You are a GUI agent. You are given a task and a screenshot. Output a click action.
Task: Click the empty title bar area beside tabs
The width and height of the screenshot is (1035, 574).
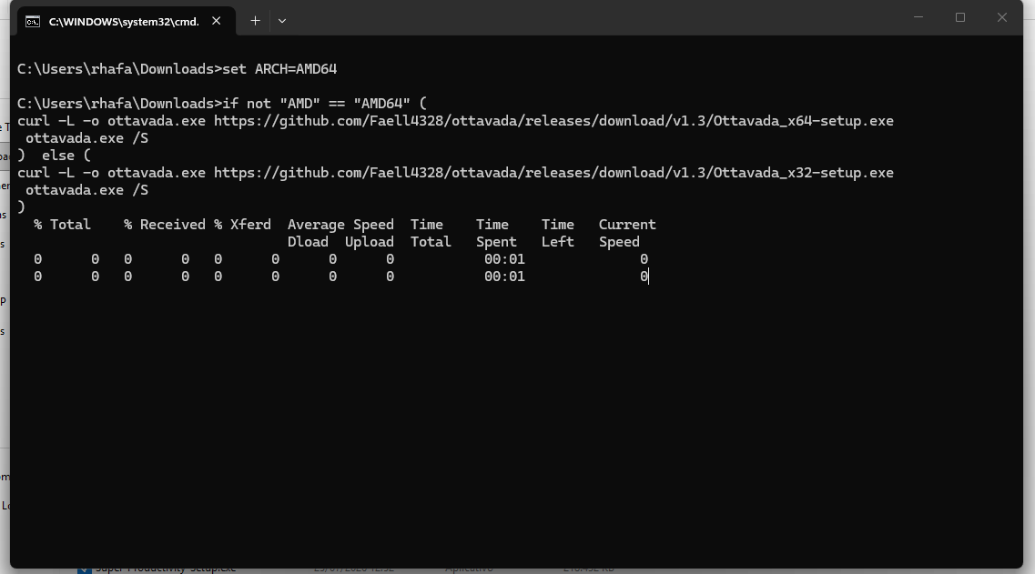(594, 18)
